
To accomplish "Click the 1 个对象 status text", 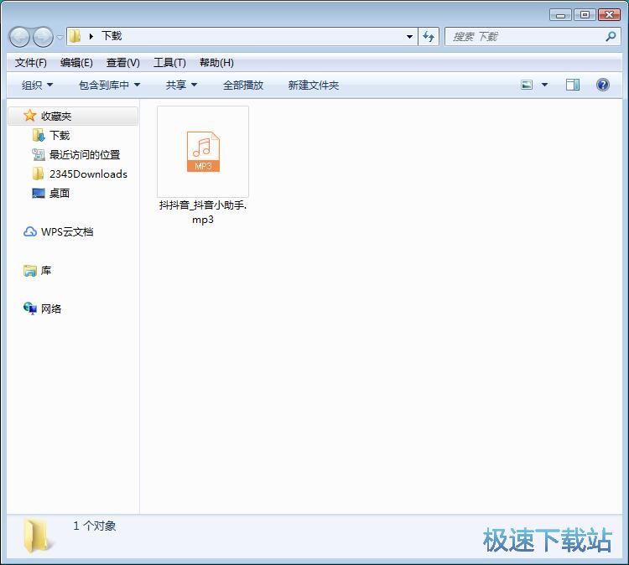I will click(94, 526).
